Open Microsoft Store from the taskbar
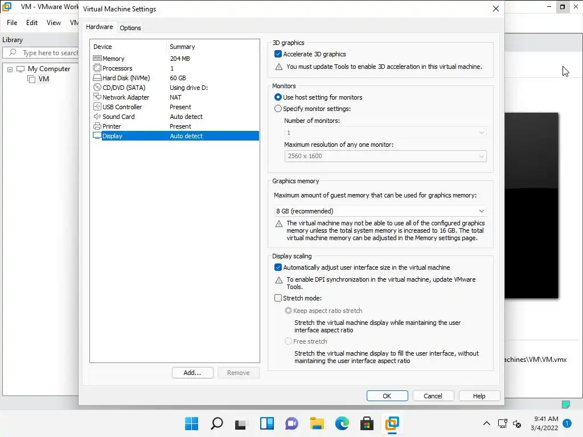 (x=367, y=423)
